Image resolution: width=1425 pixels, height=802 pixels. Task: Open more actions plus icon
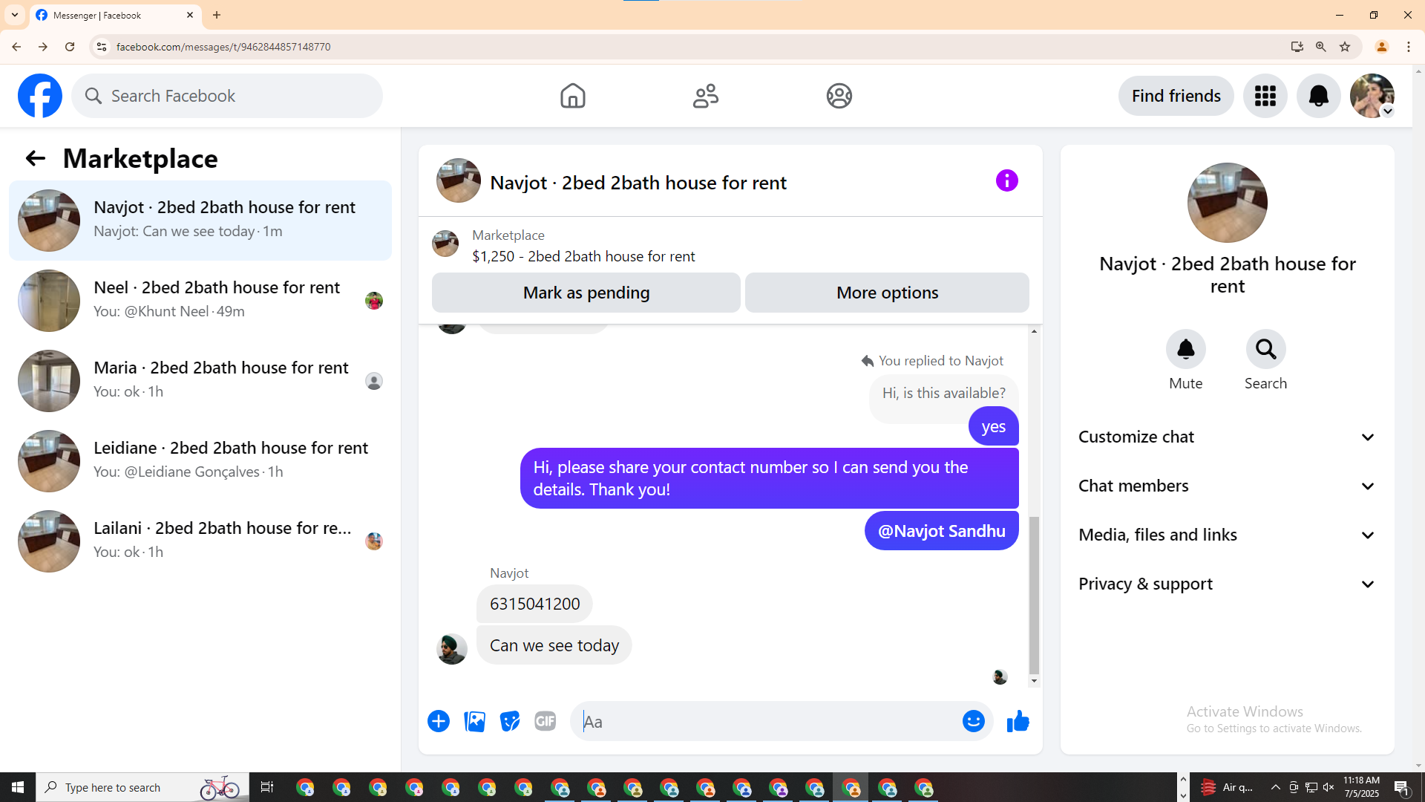click(439, 721)
